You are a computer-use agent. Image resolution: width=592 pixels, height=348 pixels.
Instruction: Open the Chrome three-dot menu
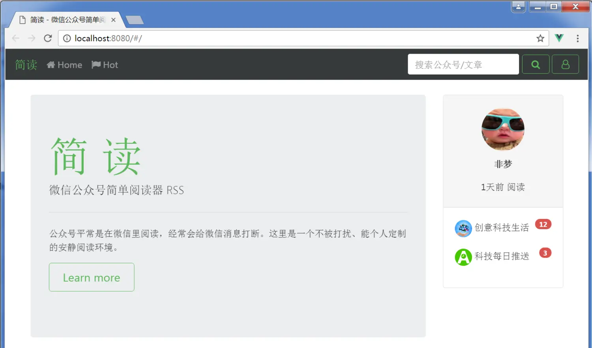pos(578,38)
